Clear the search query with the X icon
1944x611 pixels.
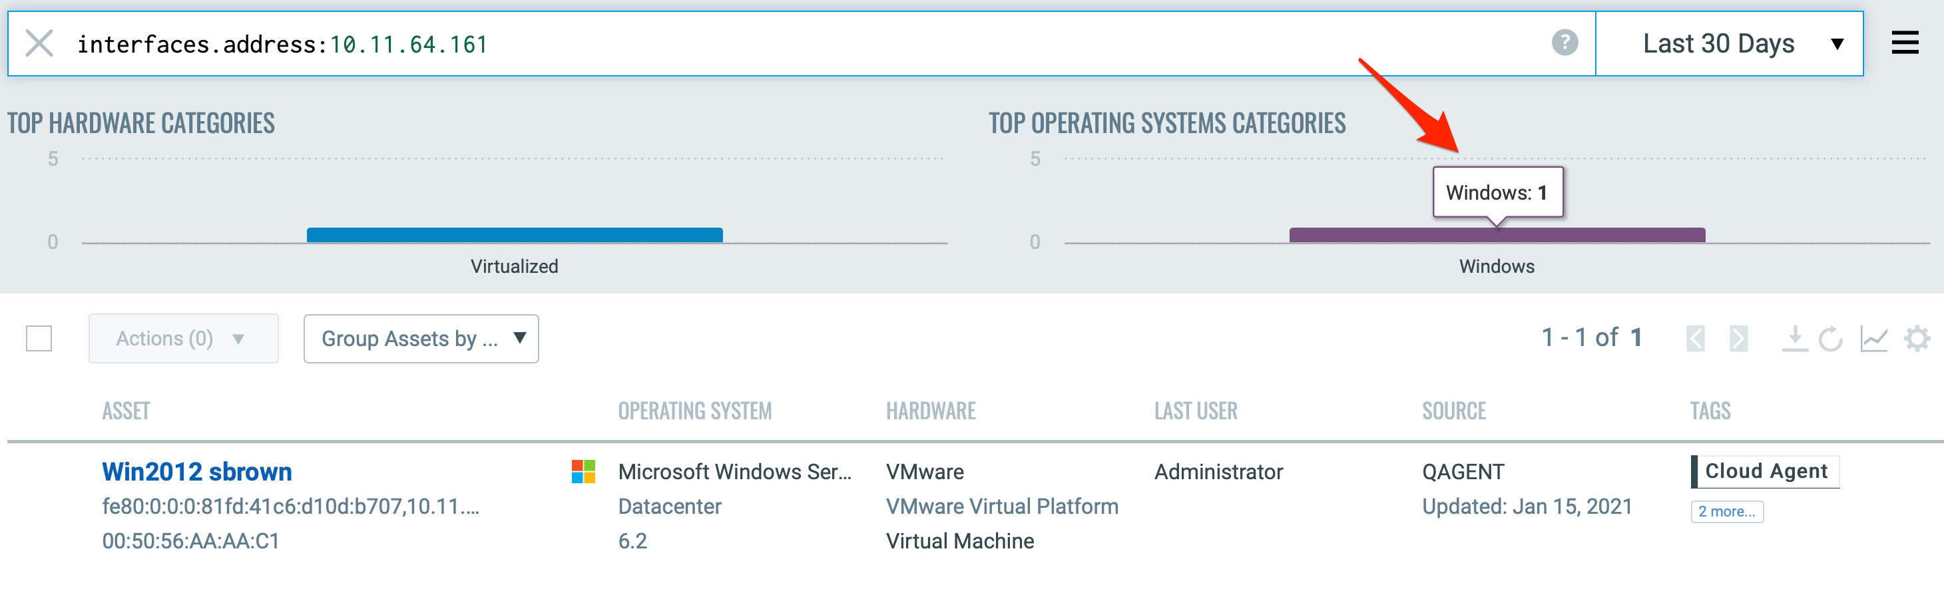tap(39, 44)
